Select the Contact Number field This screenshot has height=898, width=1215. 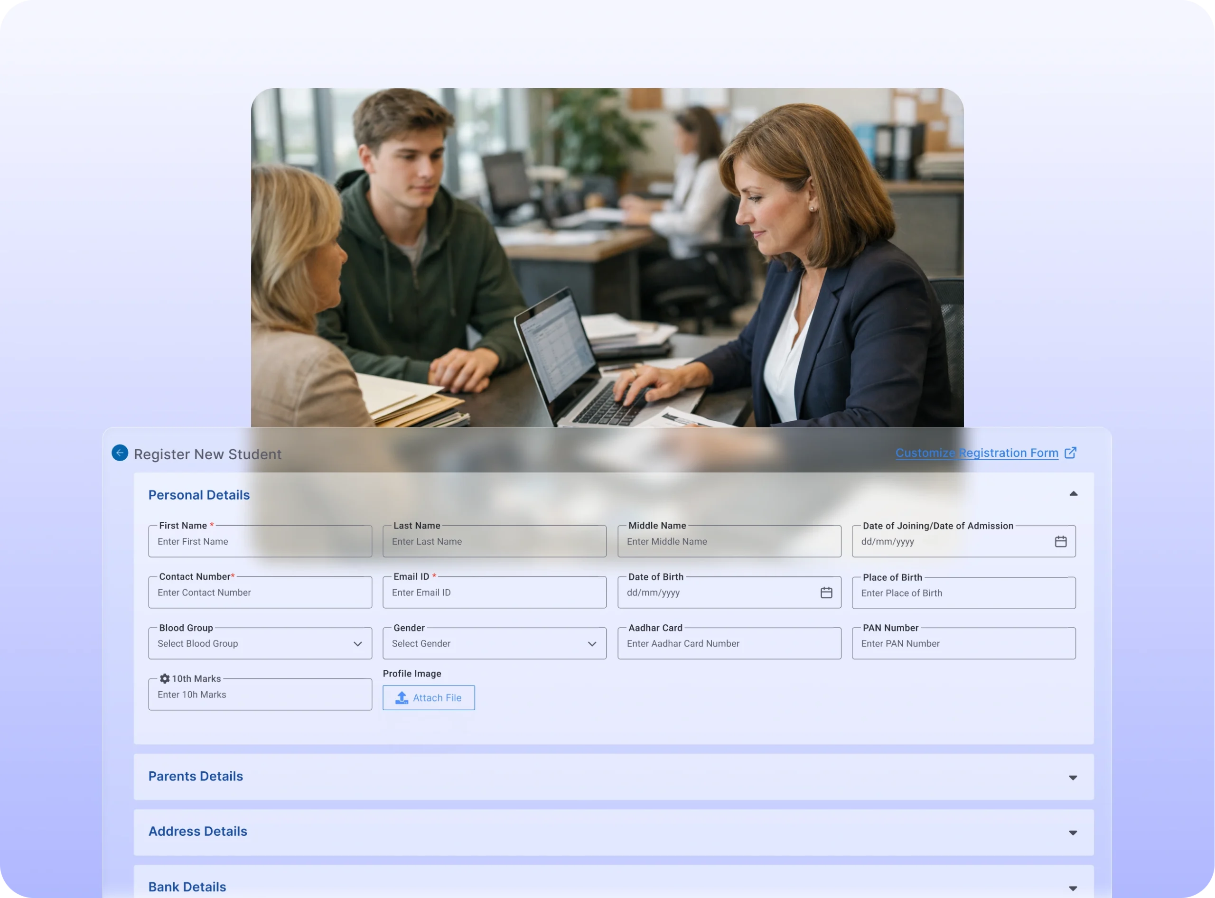[x=260, y=592]
